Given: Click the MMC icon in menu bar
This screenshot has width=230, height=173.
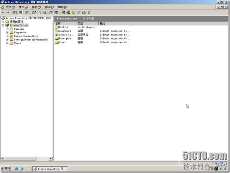Looking at the screenshot, I should coord(2,7).
